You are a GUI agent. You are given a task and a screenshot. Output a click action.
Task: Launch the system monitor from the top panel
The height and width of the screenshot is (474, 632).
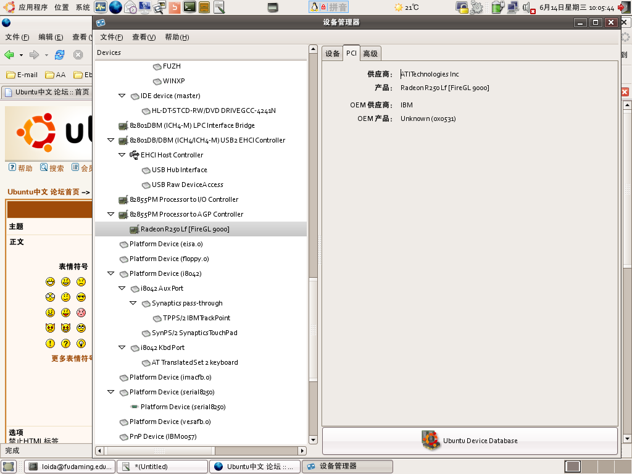click(101, 7)
